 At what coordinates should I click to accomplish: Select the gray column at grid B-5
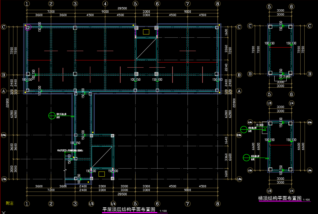136,74
